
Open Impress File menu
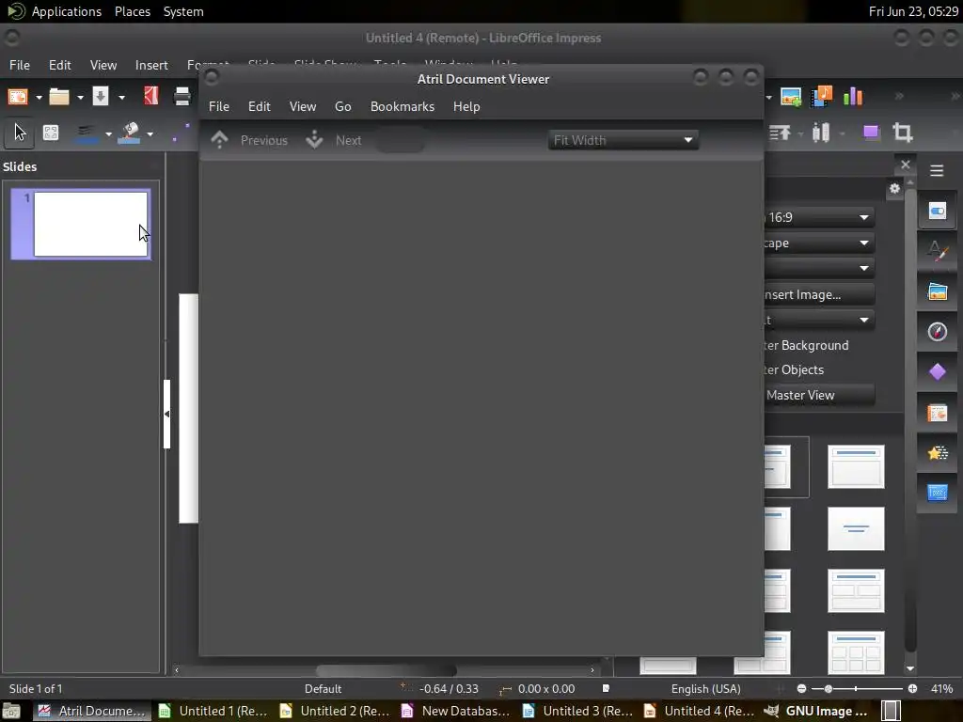pyautogui.click(x=19, y=65)
